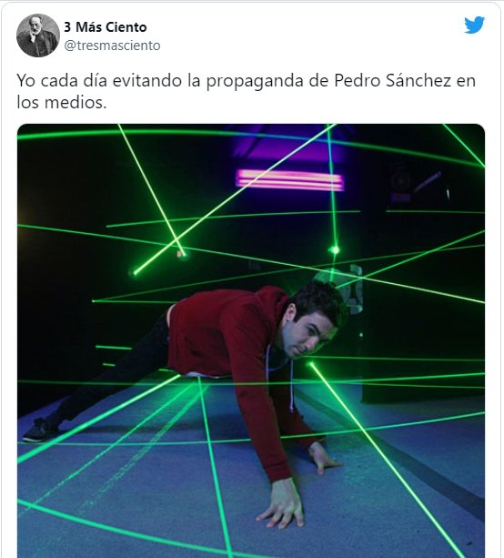Image resolution: width=504 pixels, height=558 pixels.
Task: Click the purple ceiling glow in the photo
Action: tap(288, 146)
